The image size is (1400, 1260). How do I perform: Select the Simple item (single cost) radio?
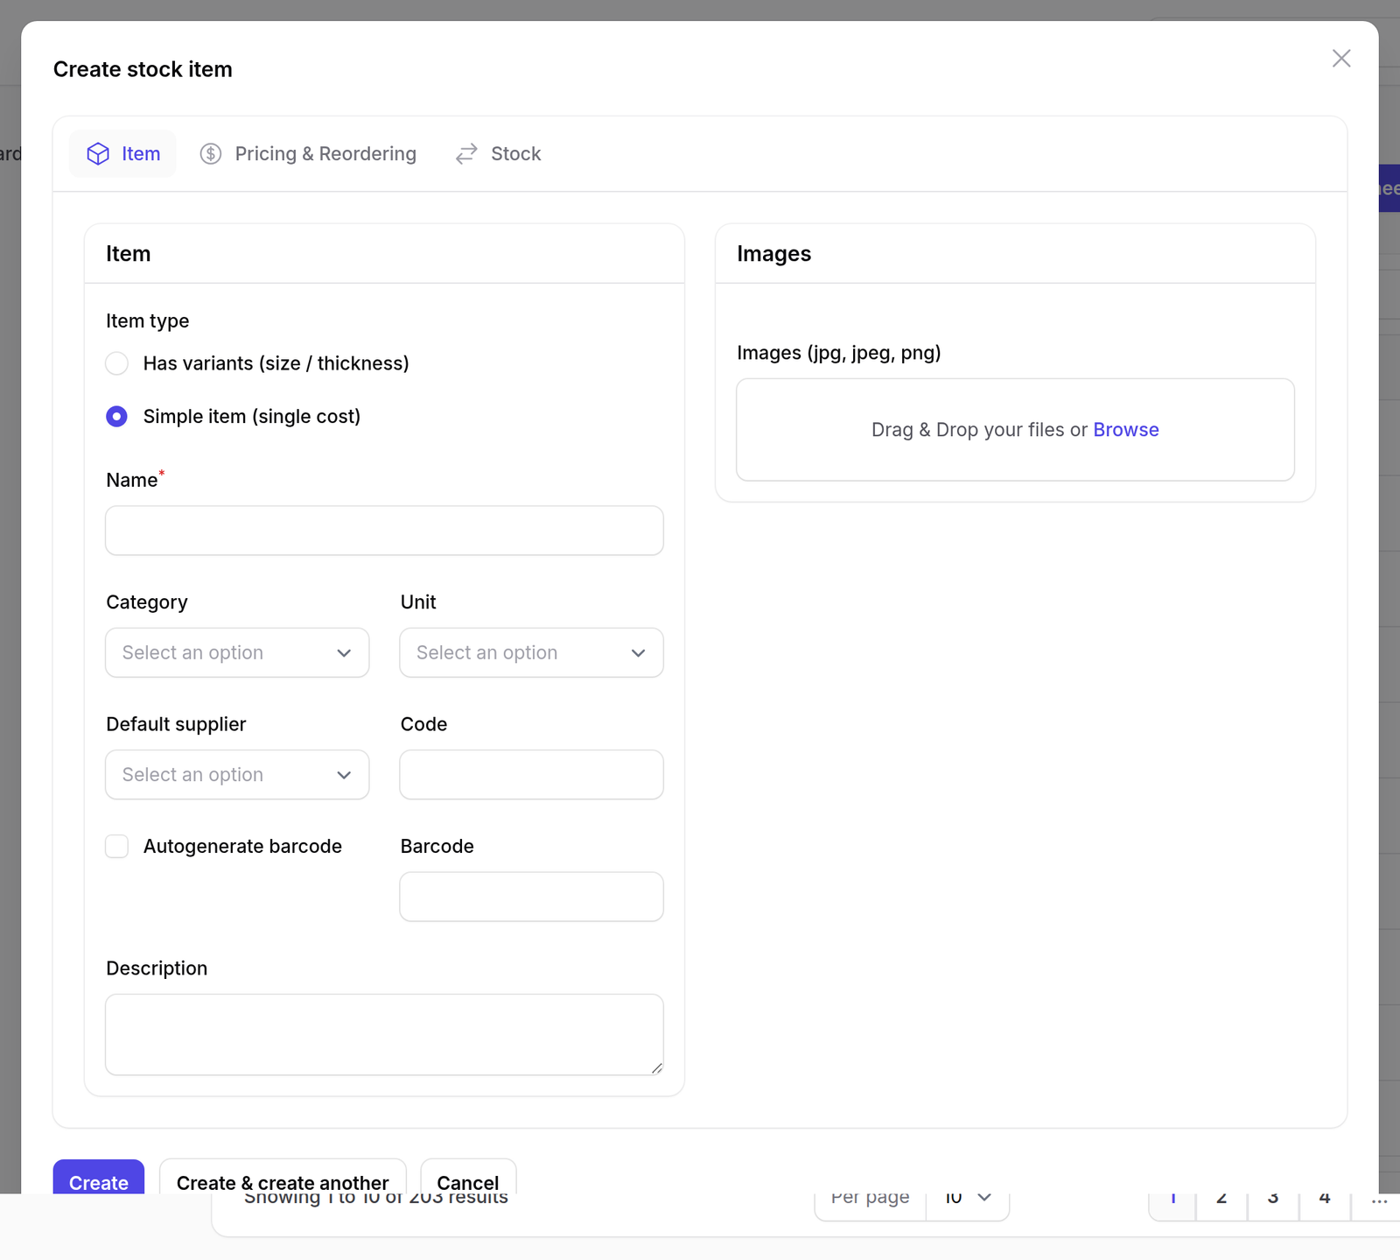pos(117,417)
